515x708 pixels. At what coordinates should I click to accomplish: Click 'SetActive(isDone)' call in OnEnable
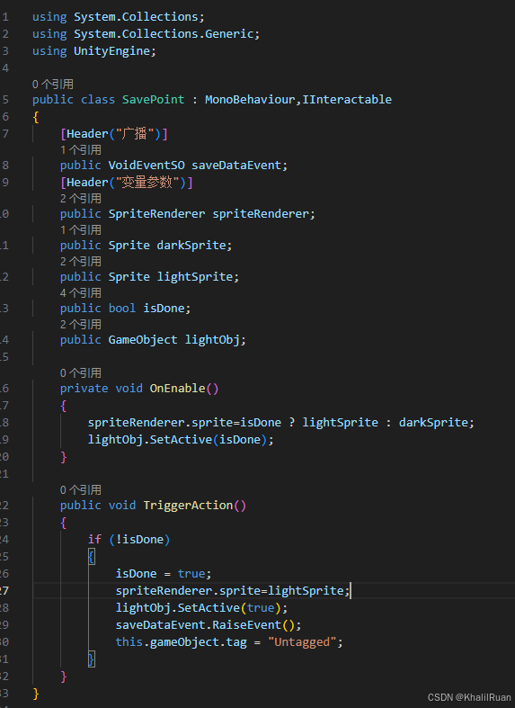pyautogui.click(x=209, y=440)
